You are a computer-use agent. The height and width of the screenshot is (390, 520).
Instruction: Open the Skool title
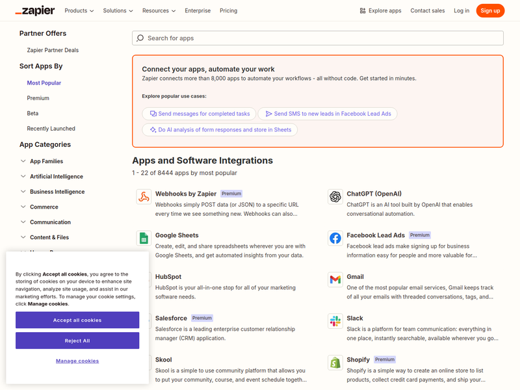[164, 359]
